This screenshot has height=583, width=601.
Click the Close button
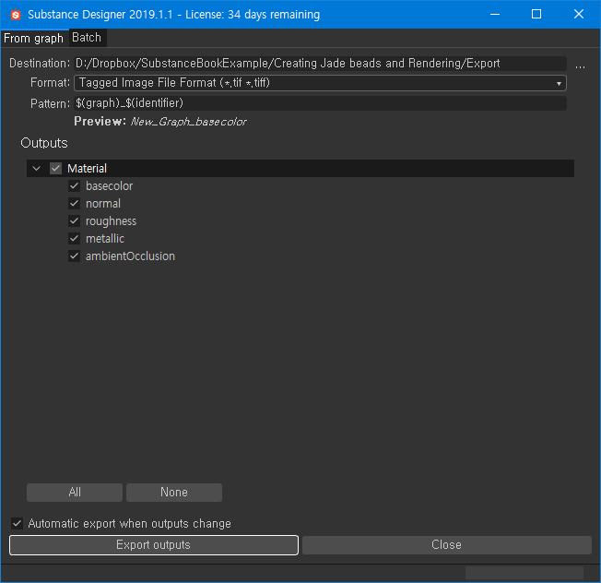(x=446, y=545)
